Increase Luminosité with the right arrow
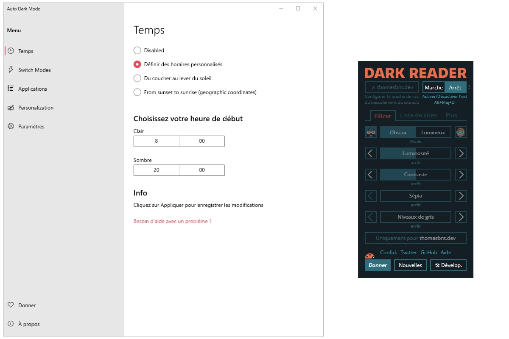 pos(461,153)
